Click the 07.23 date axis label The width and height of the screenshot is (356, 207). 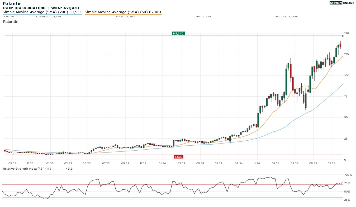pyautogui.click(x=106, y=164)
